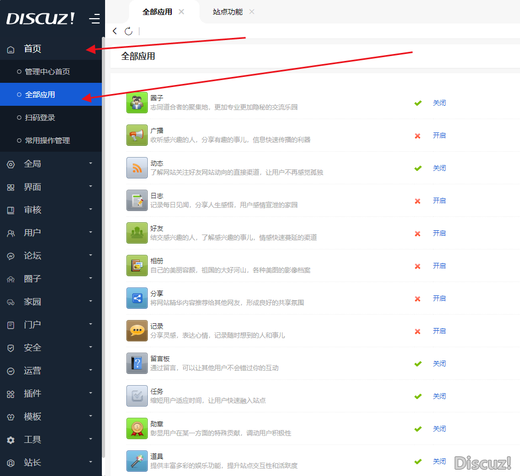Open 扫码登录 in the sidebar
The width and height of the screenshot is (520, 476).
(40, 118)
